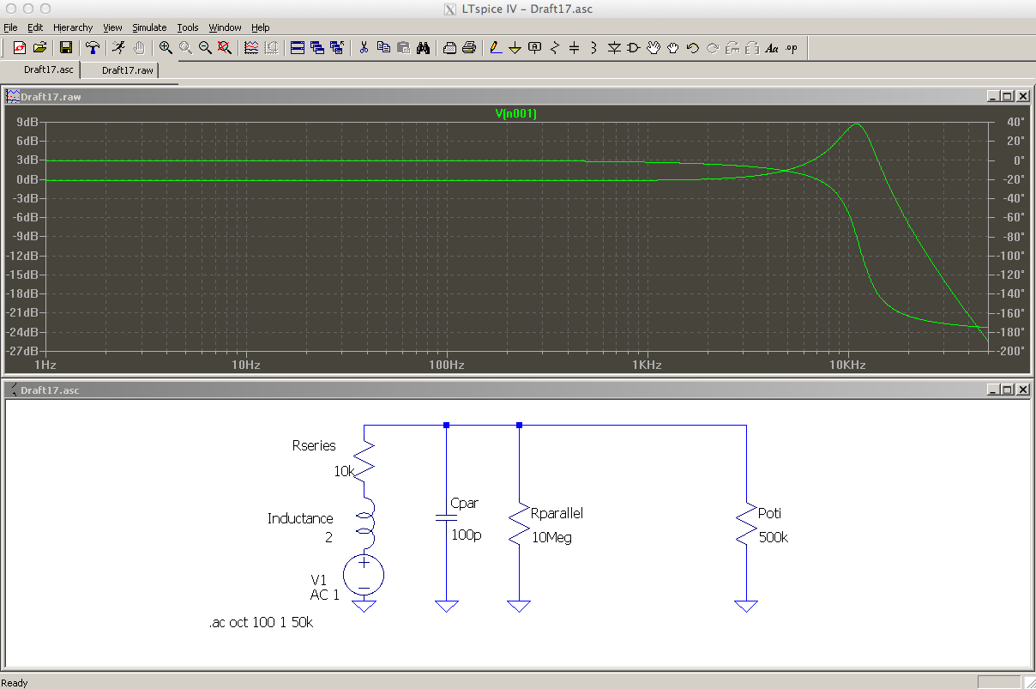This screenshot has width=1036, height=689.
Task: Click the V1 voltage source symbol
Action: (364, 576)
